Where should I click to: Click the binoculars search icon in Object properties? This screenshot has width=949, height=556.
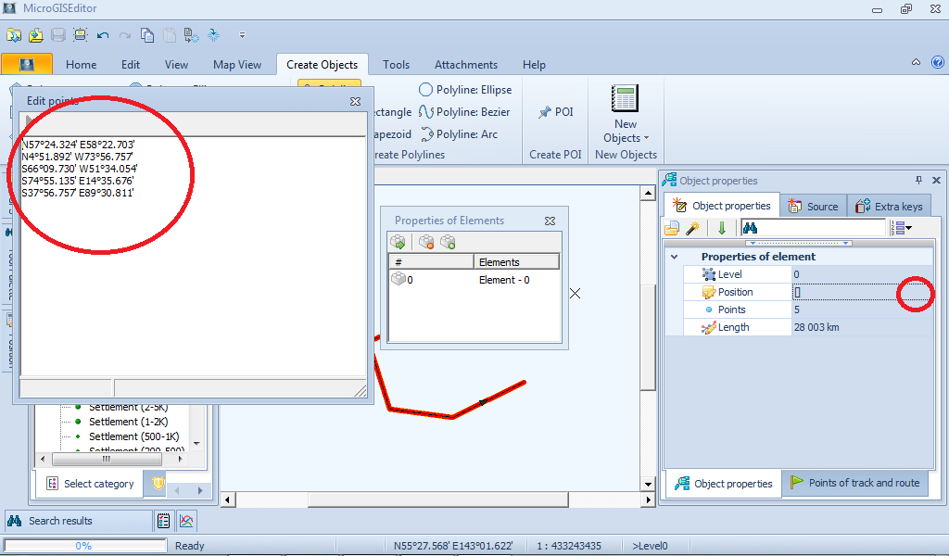click(751, 228)
